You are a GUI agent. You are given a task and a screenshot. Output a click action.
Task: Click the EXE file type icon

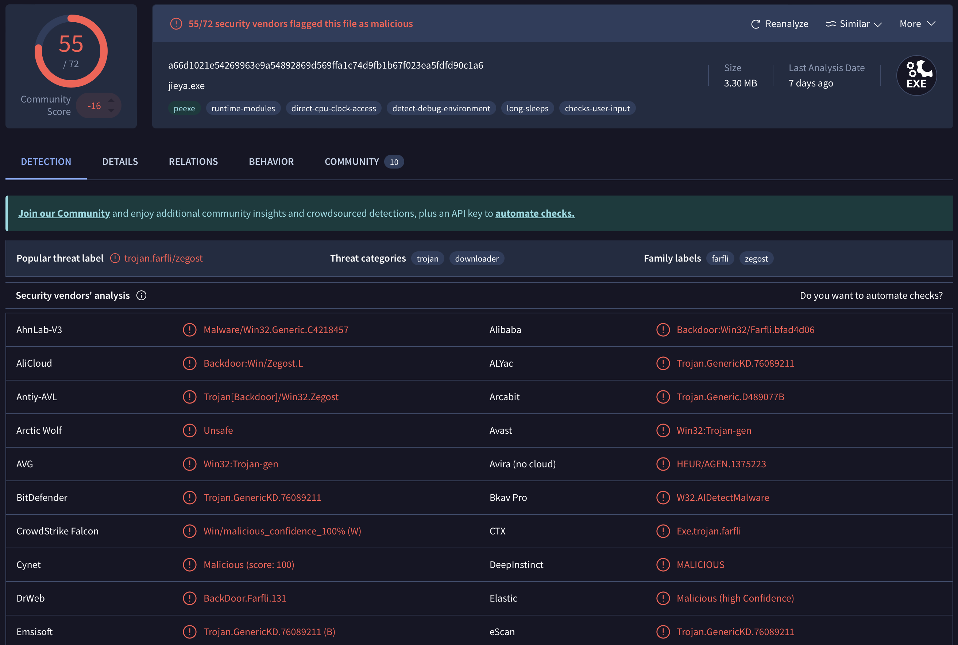click(916, 76)
